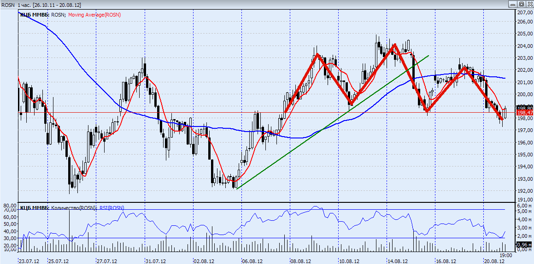Image resolution: width=534 pixels, height=264 pixels.
Task: Click the 10.08.12 date label
Action: (x=349, y=261)
